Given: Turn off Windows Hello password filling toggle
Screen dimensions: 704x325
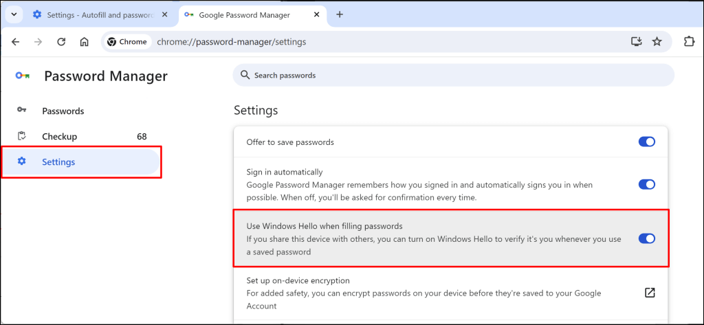Looking at the screenshot, I should point(646,238).
